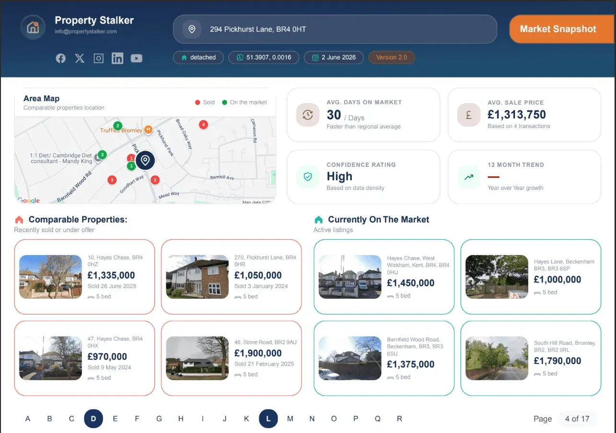Go to letter page A
The height and width of the screenshot is (433, 616).
(x=28, y=419)
